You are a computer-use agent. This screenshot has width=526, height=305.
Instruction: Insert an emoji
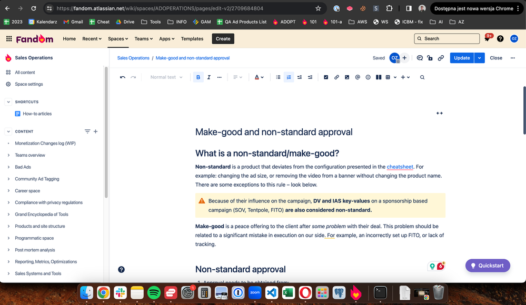click(368, 77)
